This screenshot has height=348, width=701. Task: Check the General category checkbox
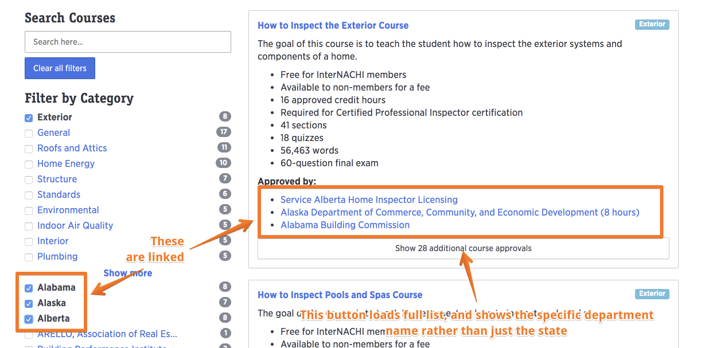coord(29,134)
